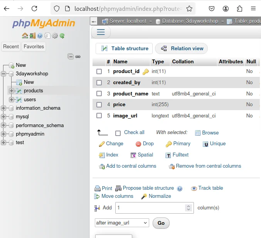
Task: Click the Fulltext link
Action: click(x=180, y=155)
